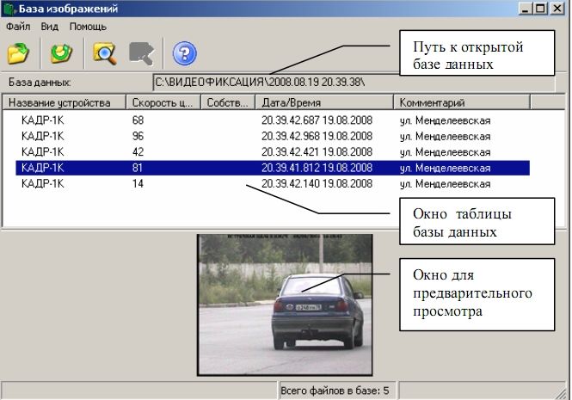The width and height of the screenshot is (572, 400).
Task: Select the row with speed 68
Action: coord(138,120)
